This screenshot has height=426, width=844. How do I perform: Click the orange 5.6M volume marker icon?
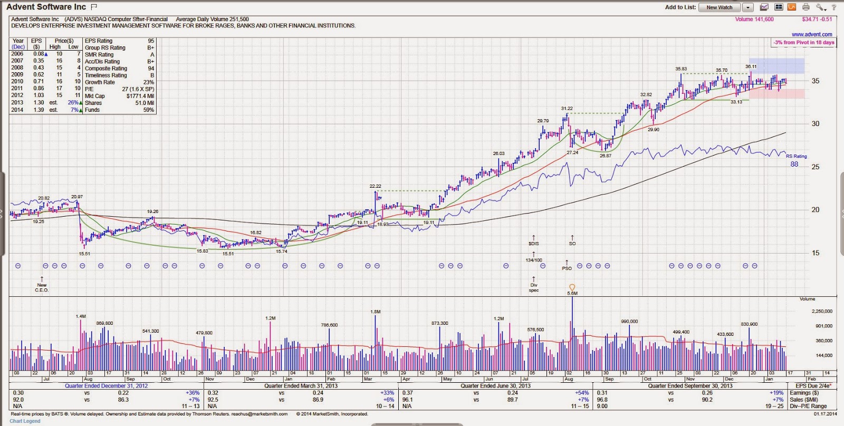pyautogui.click(x=572, y=287)
